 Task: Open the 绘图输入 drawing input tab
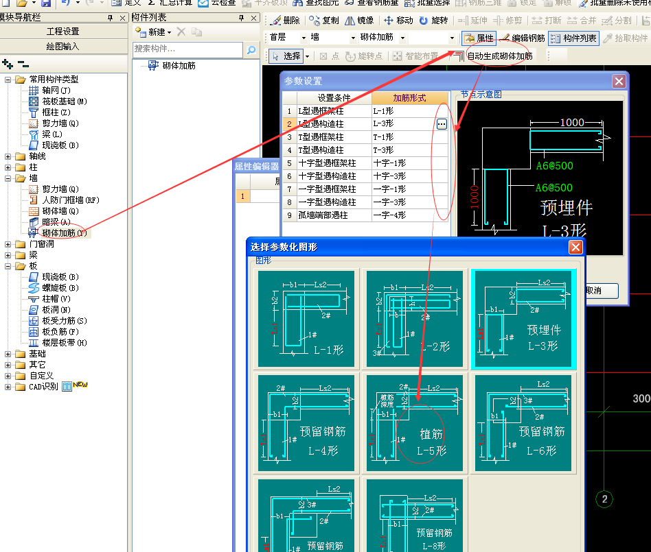pos(63,47)
